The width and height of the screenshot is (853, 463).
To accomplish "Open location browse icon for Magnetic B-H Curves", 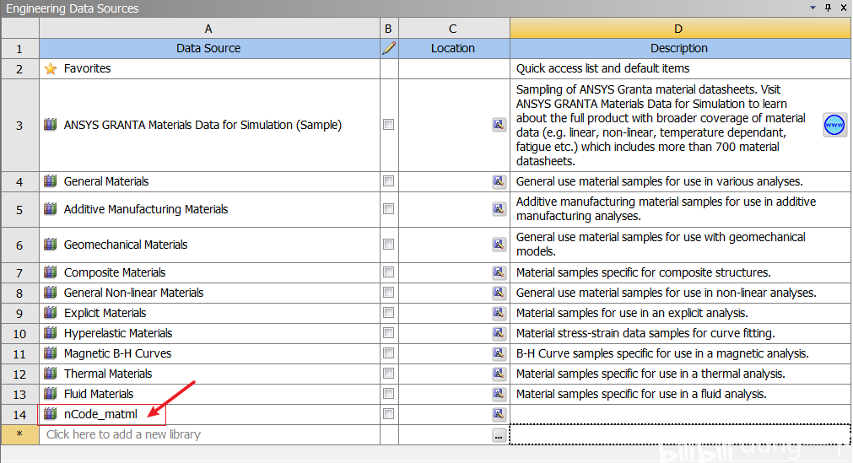I will 499,353.
